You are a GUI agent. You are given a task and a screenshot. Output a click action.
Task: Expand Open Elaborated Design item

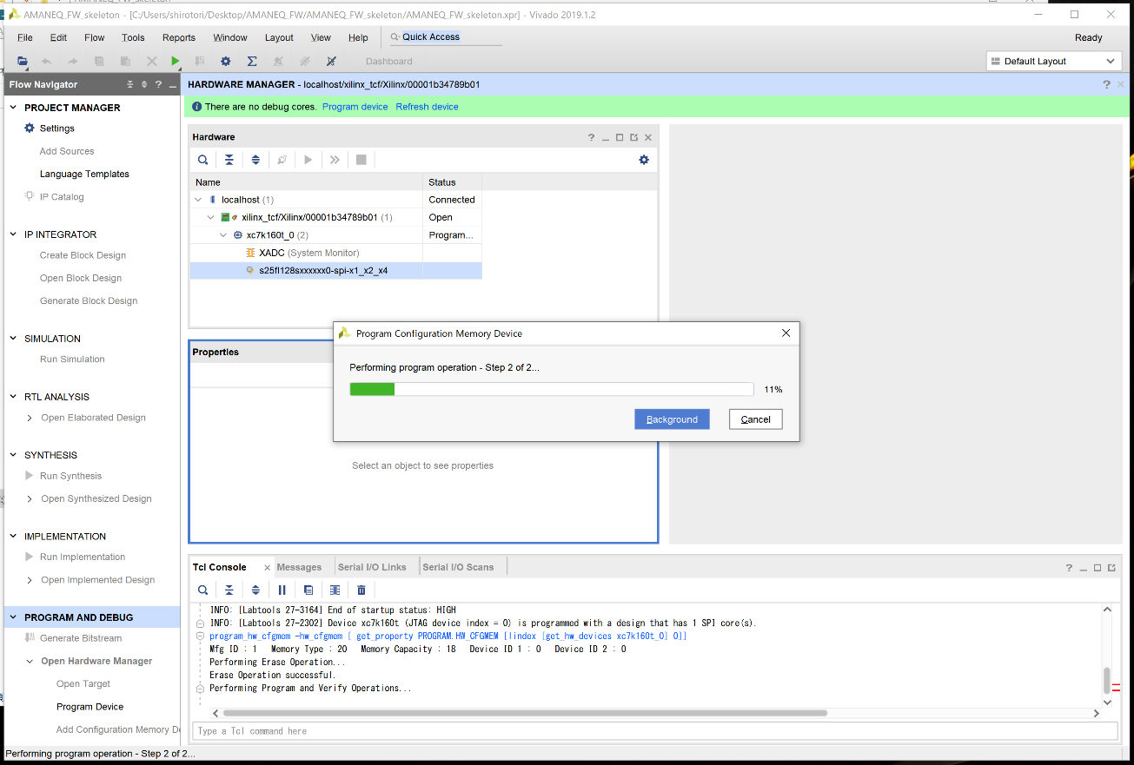[30, 418]
